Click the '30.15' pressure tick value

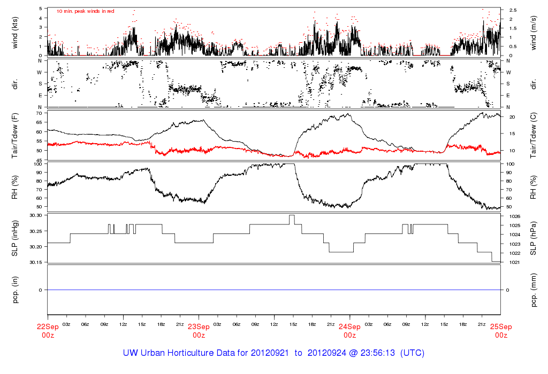pos(36,262)
